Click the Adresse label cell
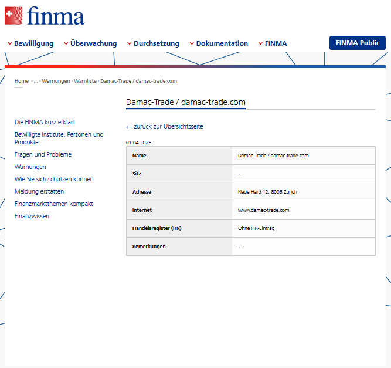The height and width of the screenshot is (368, 391). (x=179, y=192)
